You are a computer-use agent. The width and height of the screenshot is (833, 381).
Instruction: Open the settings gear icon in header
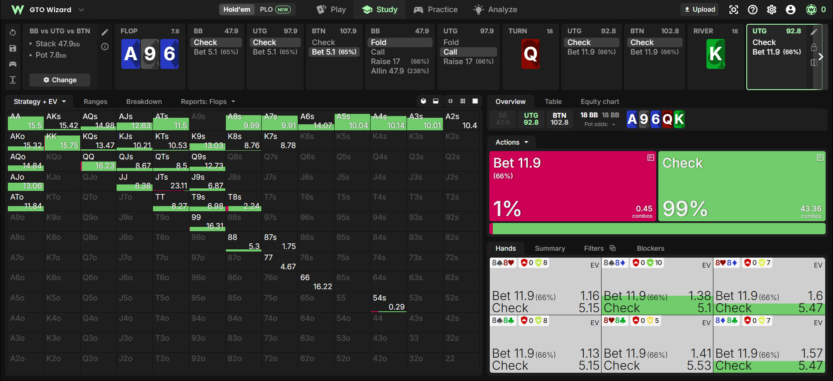pos(772,10)
